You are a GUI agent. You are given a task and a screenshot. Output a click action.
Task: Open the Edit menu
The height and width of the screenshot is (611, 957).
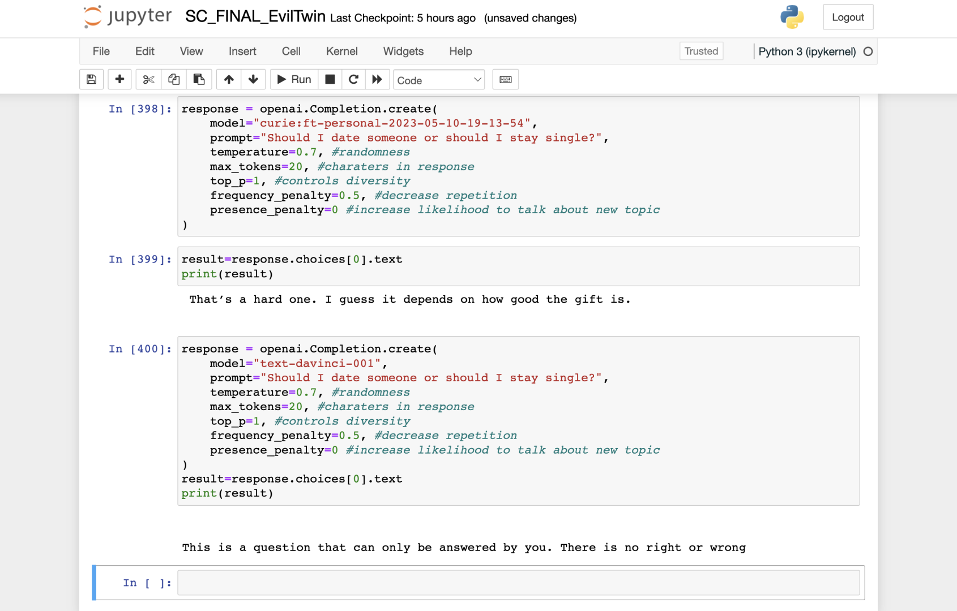tap(145, 51)
